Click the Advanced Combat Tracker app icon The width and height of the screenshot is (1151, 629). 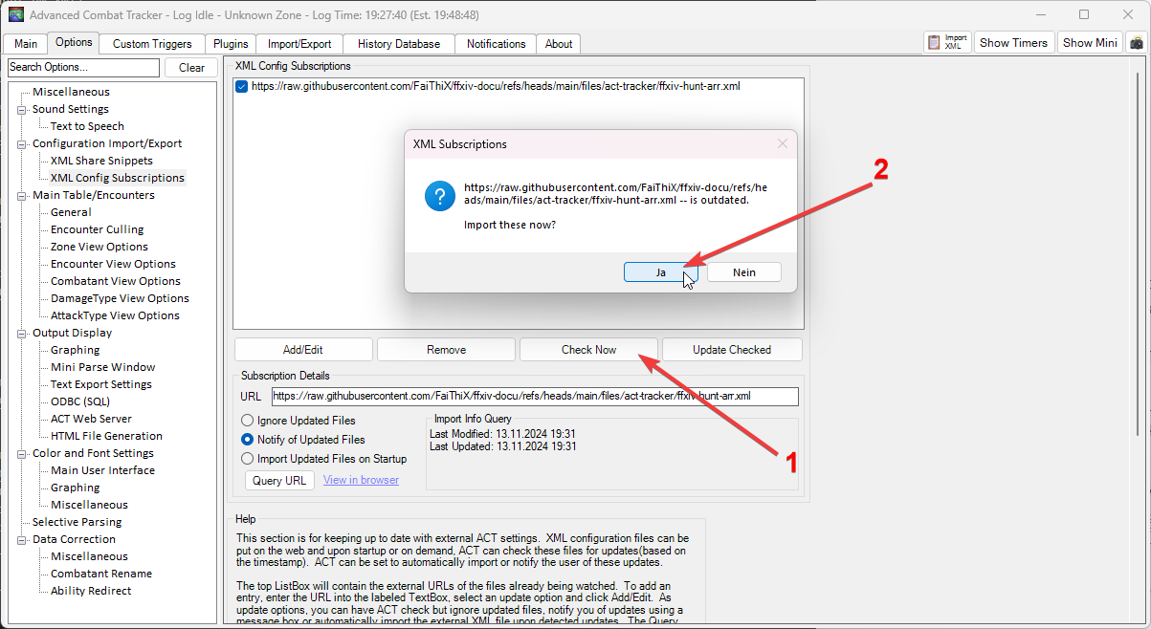pyautogui.click(x=15, y=14)
